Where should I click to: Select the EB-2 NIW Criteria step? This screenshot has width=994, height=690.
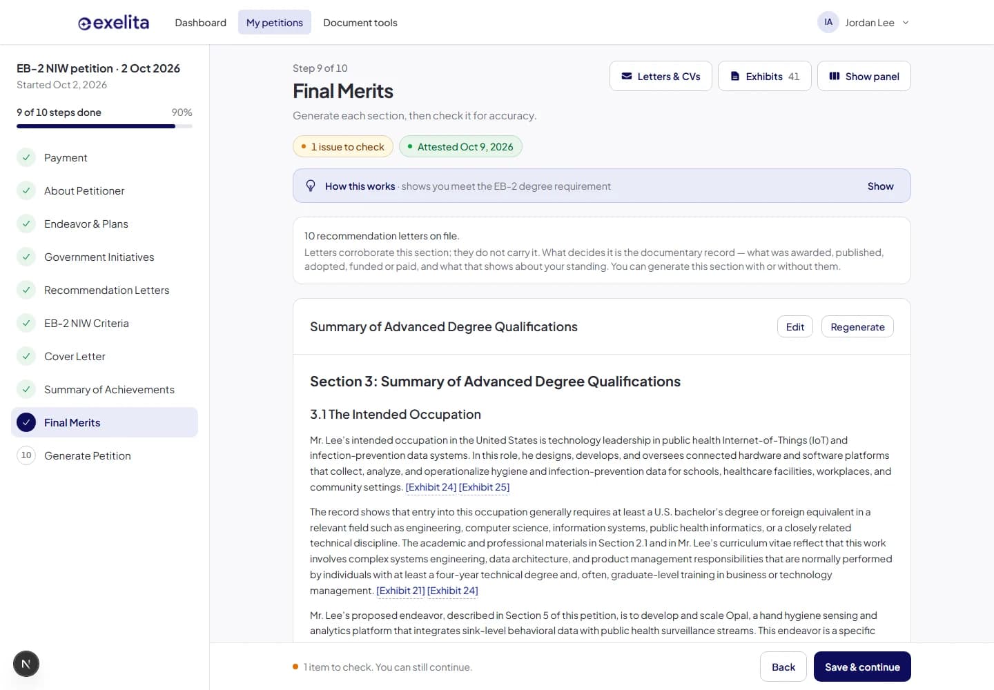coord(104,323)
